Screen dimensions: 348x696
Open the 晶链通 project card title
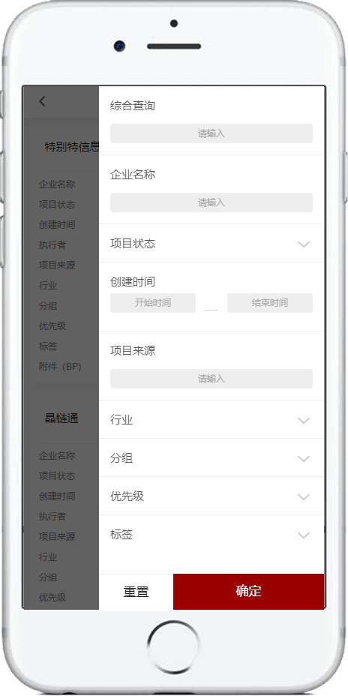point(61,418)
